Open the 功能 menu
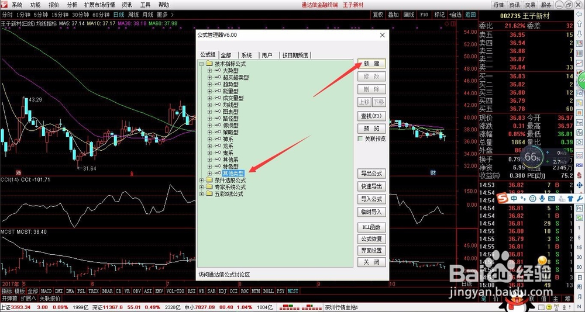The height and width of the screenshot is (312, 585). (36, 5)
